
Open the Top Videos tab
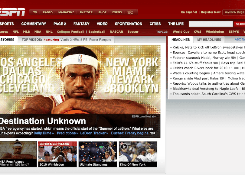(x=31, y=40)
